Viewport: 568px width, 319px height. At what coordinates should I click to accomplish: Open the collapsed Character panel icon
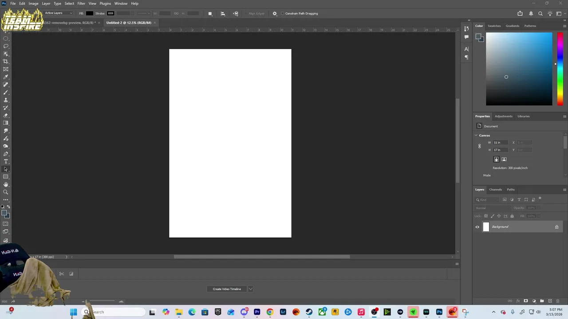tap(466, 49)
